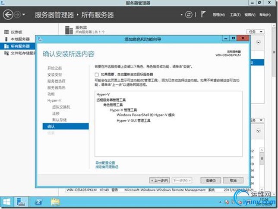Open File Explorer from the taskbar

55,202
